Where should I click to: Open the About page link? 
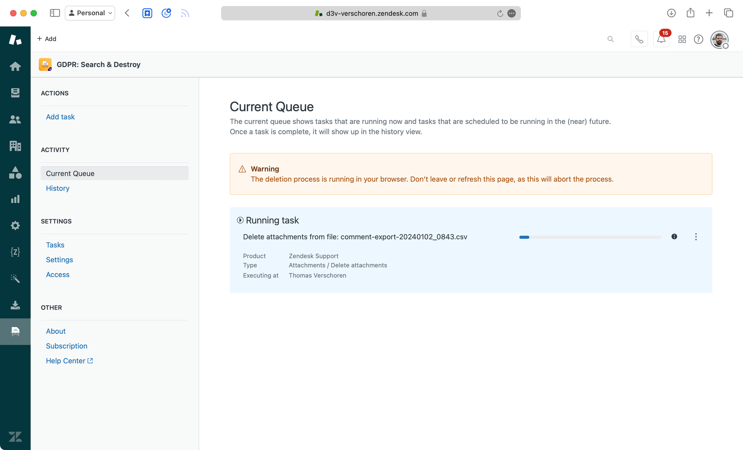point(56,331)
